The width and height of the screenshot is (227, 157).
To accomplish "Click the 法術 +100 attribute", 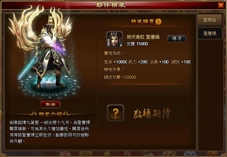I will click(x=159, y=62).
